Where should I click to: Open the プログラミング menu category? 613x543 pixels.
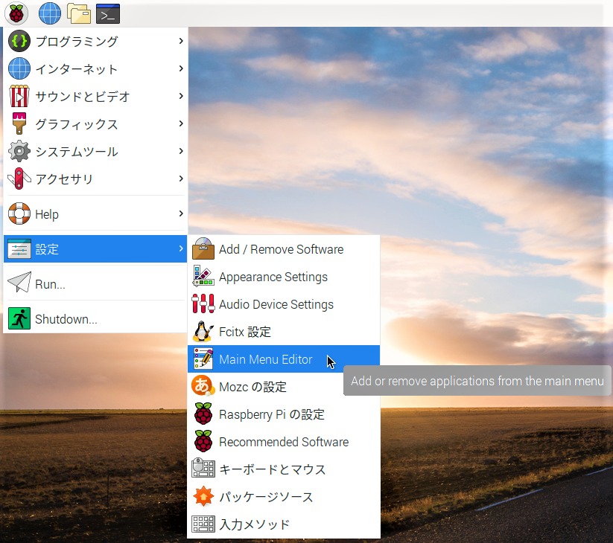[x=95, y=41]
